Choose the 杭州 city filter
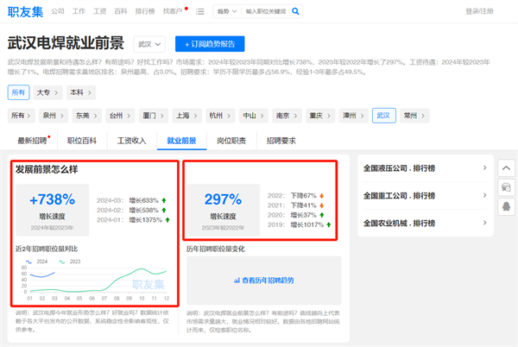Screen dimensions: 518x347 [x=220, y=116]
